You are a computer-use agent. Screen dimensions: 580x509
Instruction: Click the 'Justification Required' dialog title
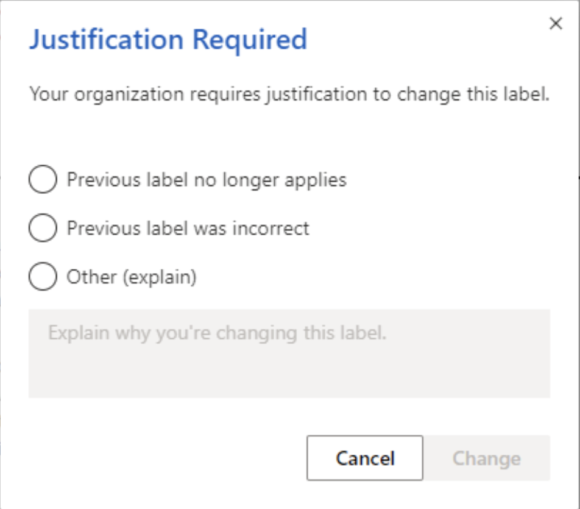tap(168, 40)
